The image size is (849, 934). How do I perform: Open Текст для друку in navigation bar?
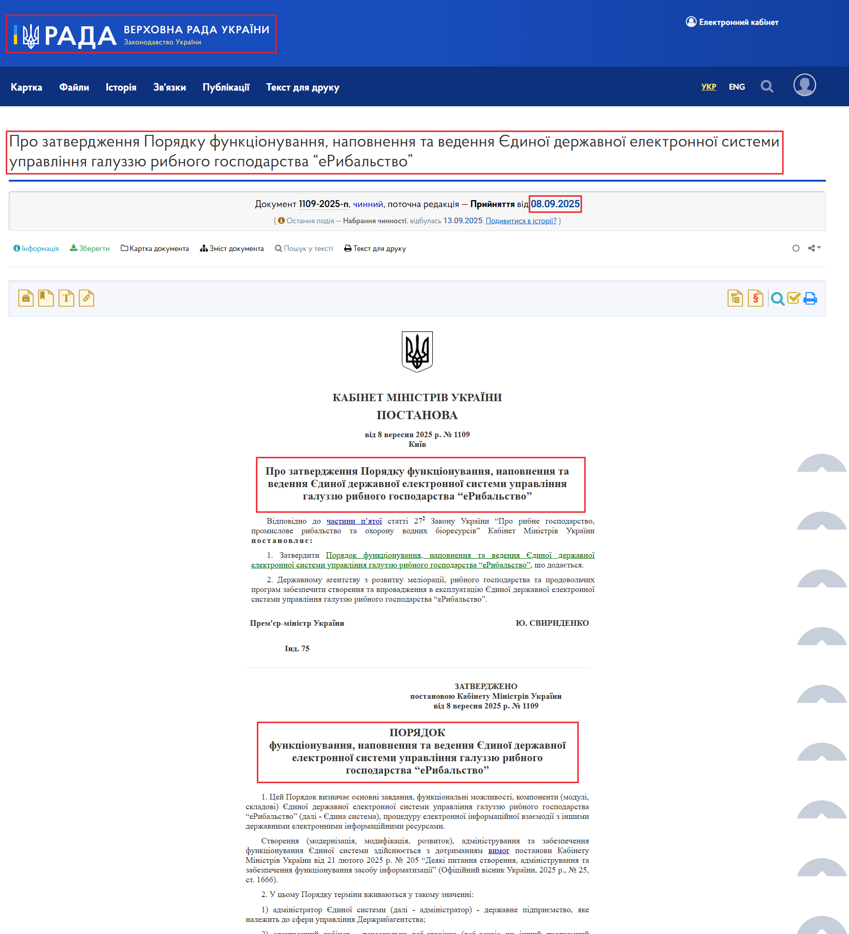click(303, 87)
